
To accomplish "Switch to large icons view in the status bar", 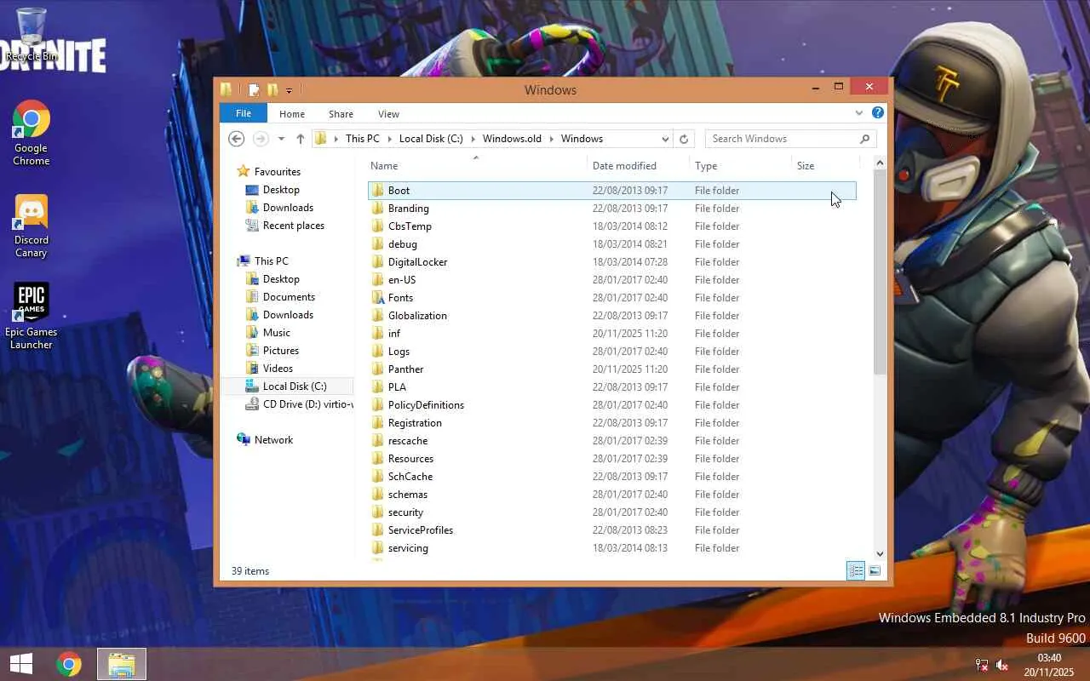I will (874, 570).
